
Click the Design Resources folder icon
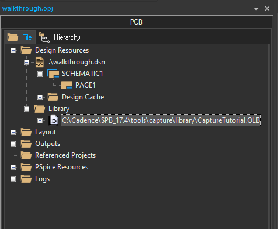(x=26, y=50)
